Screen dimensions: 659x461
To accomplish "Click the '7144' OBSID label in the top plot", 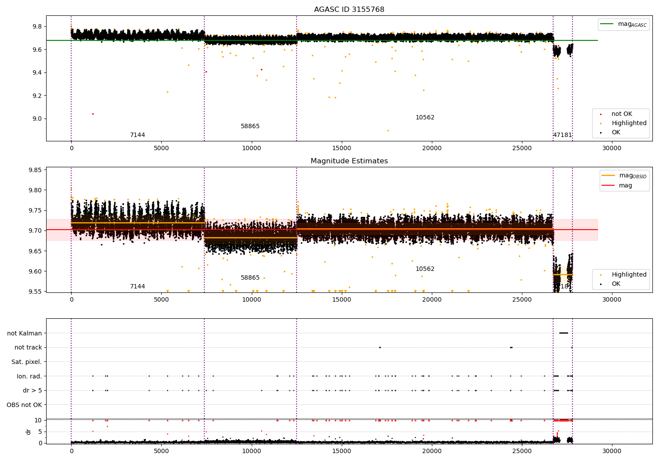I will 138,135.
